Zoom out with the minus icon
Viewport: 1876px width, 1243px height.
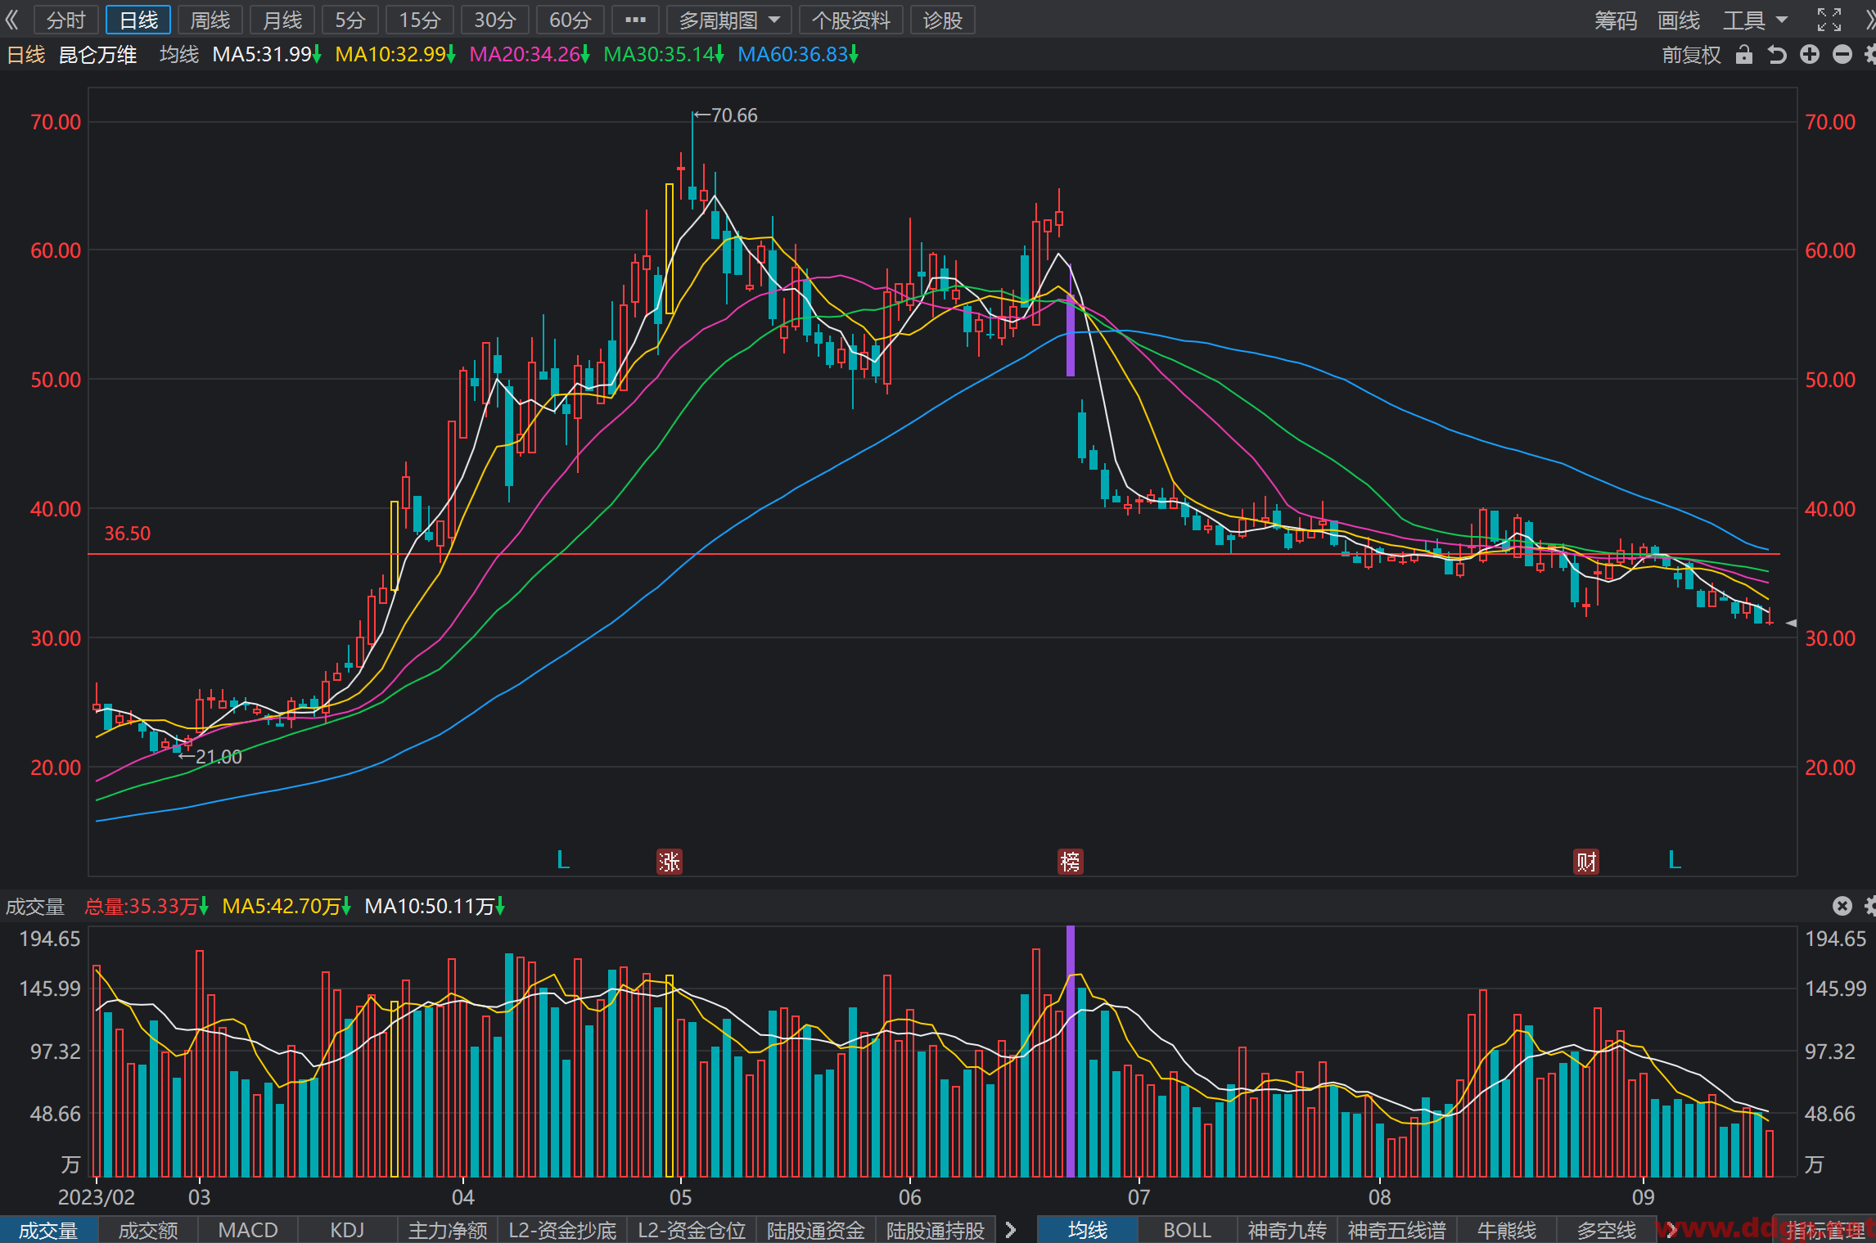tap(1842, 55)
